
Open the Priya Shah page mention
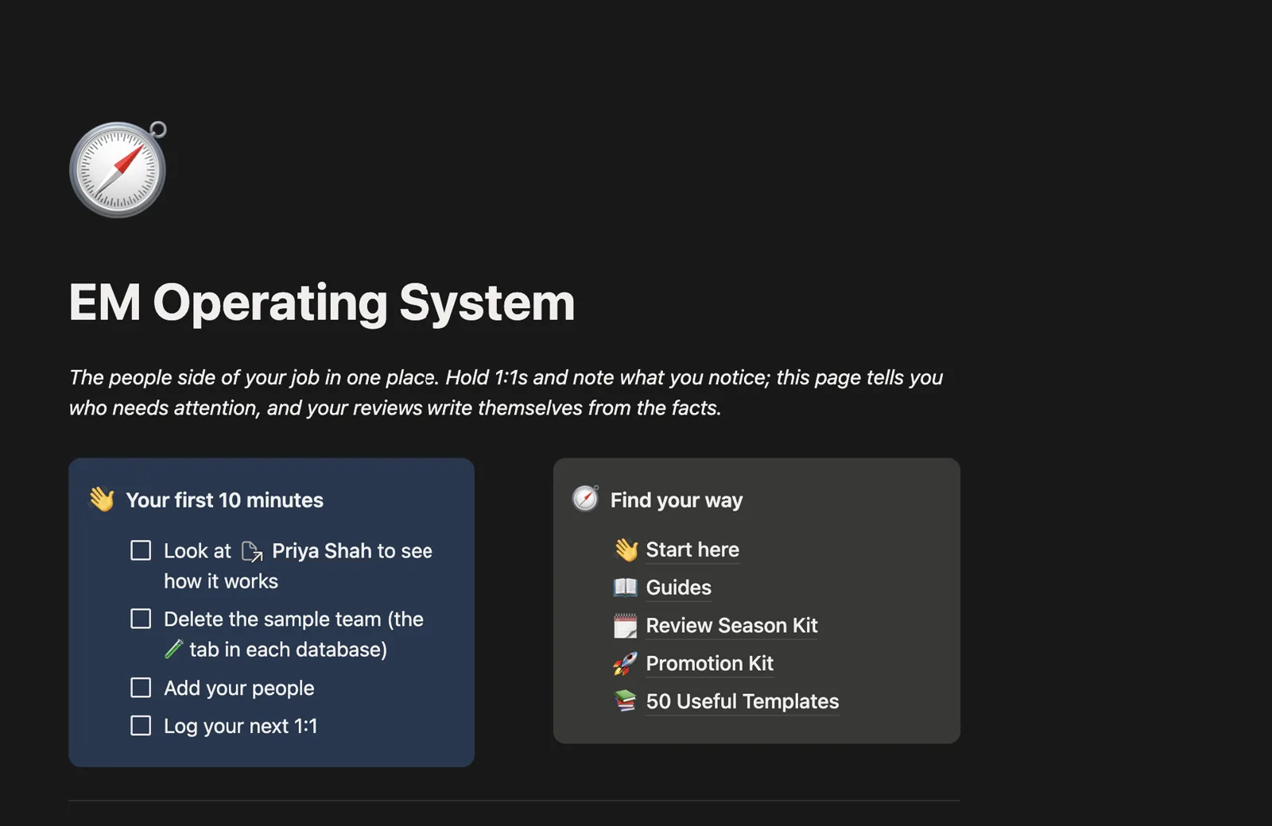321,551
